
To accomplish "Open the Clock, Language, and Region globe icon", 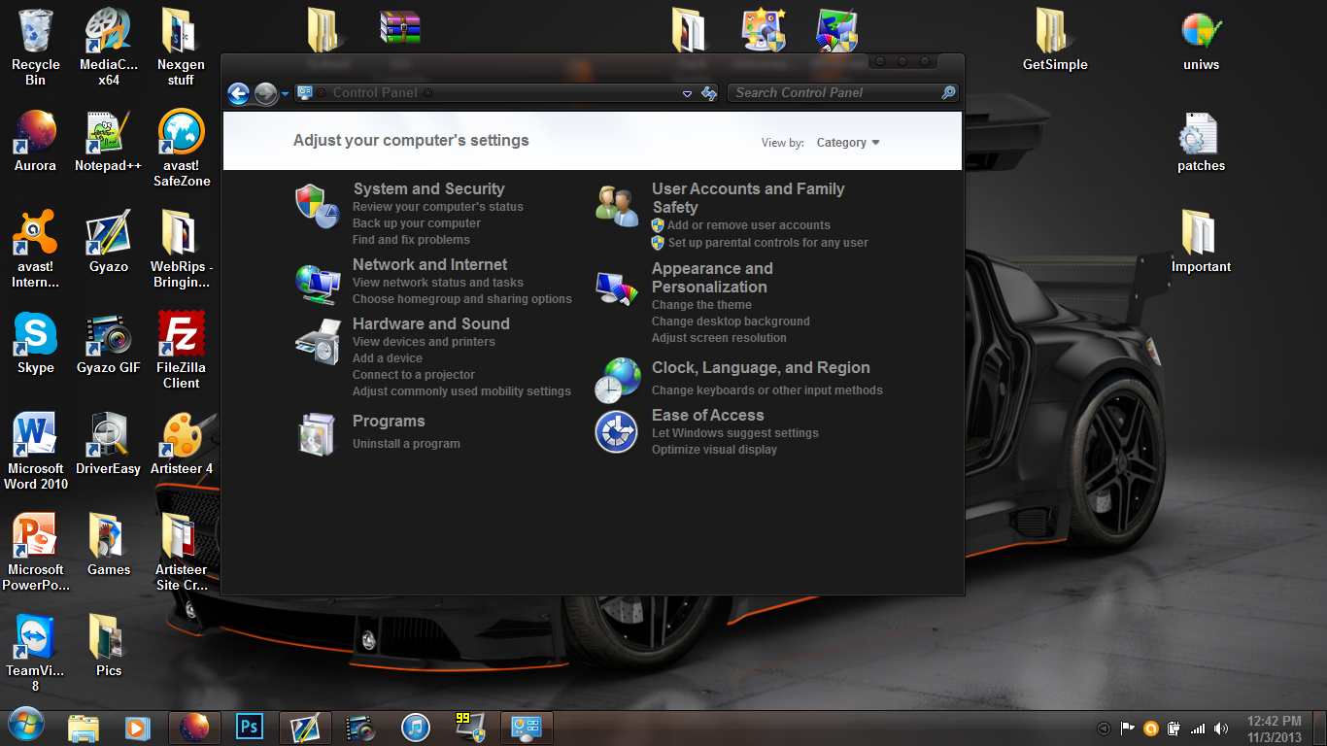I will 618,380.
